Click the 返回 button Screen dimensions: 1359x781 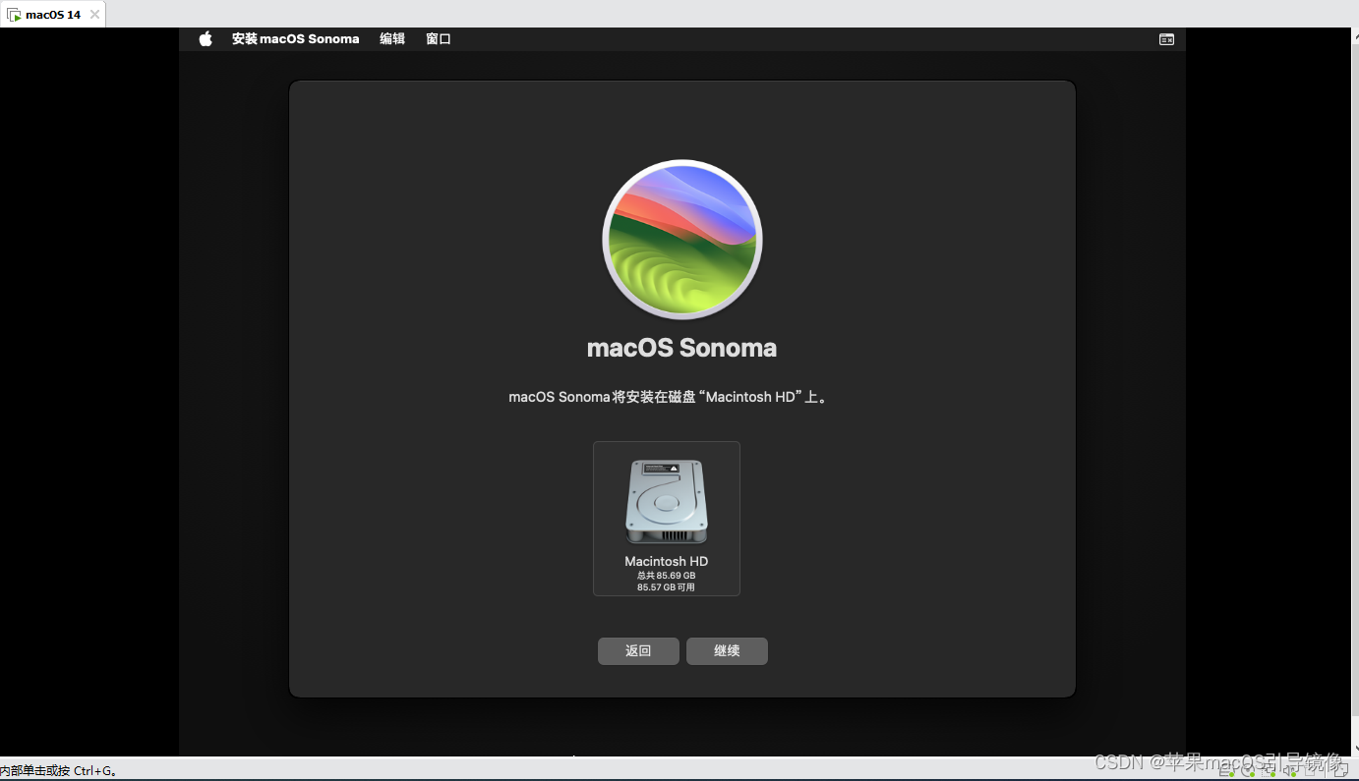click(x=638, y=650)
